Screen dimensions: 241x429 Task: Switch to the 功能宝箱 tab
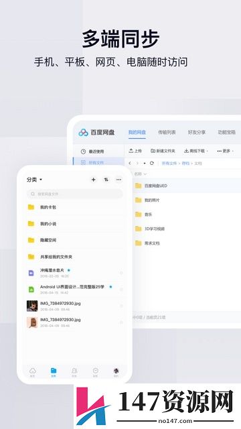pos(226,133)
